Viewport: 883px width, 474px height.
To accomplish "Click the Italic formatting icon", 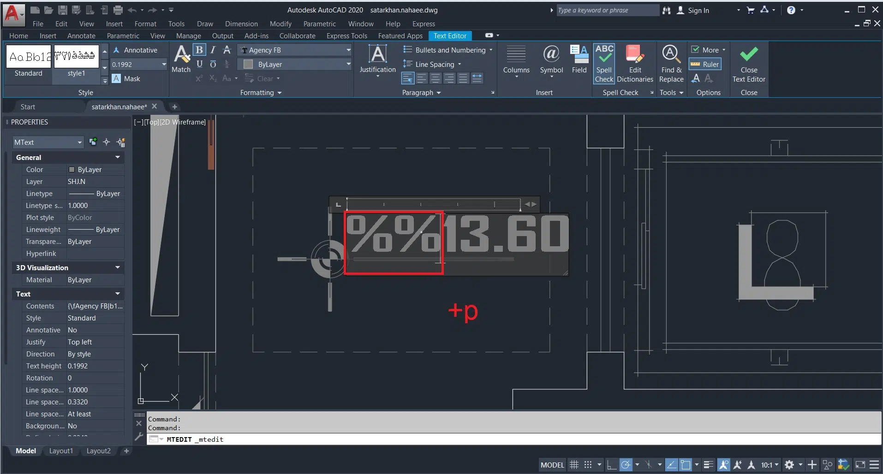I will pyautogui.click(x=213, y=50).
